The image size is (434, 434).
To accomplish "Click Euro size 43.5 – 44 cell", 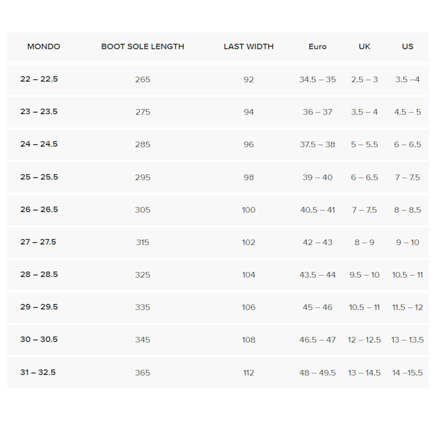I will 318,275.
